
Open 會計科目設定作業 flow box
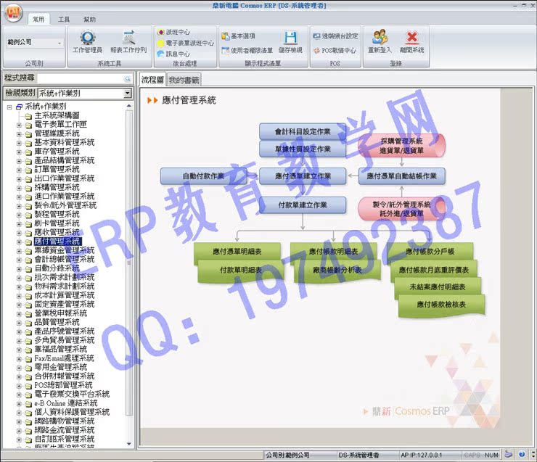pos(303,131)
